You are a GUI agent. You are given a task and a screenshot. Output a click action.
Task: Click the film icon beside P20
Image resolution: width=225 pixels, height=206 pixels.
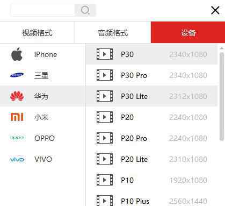coord(105,117)
